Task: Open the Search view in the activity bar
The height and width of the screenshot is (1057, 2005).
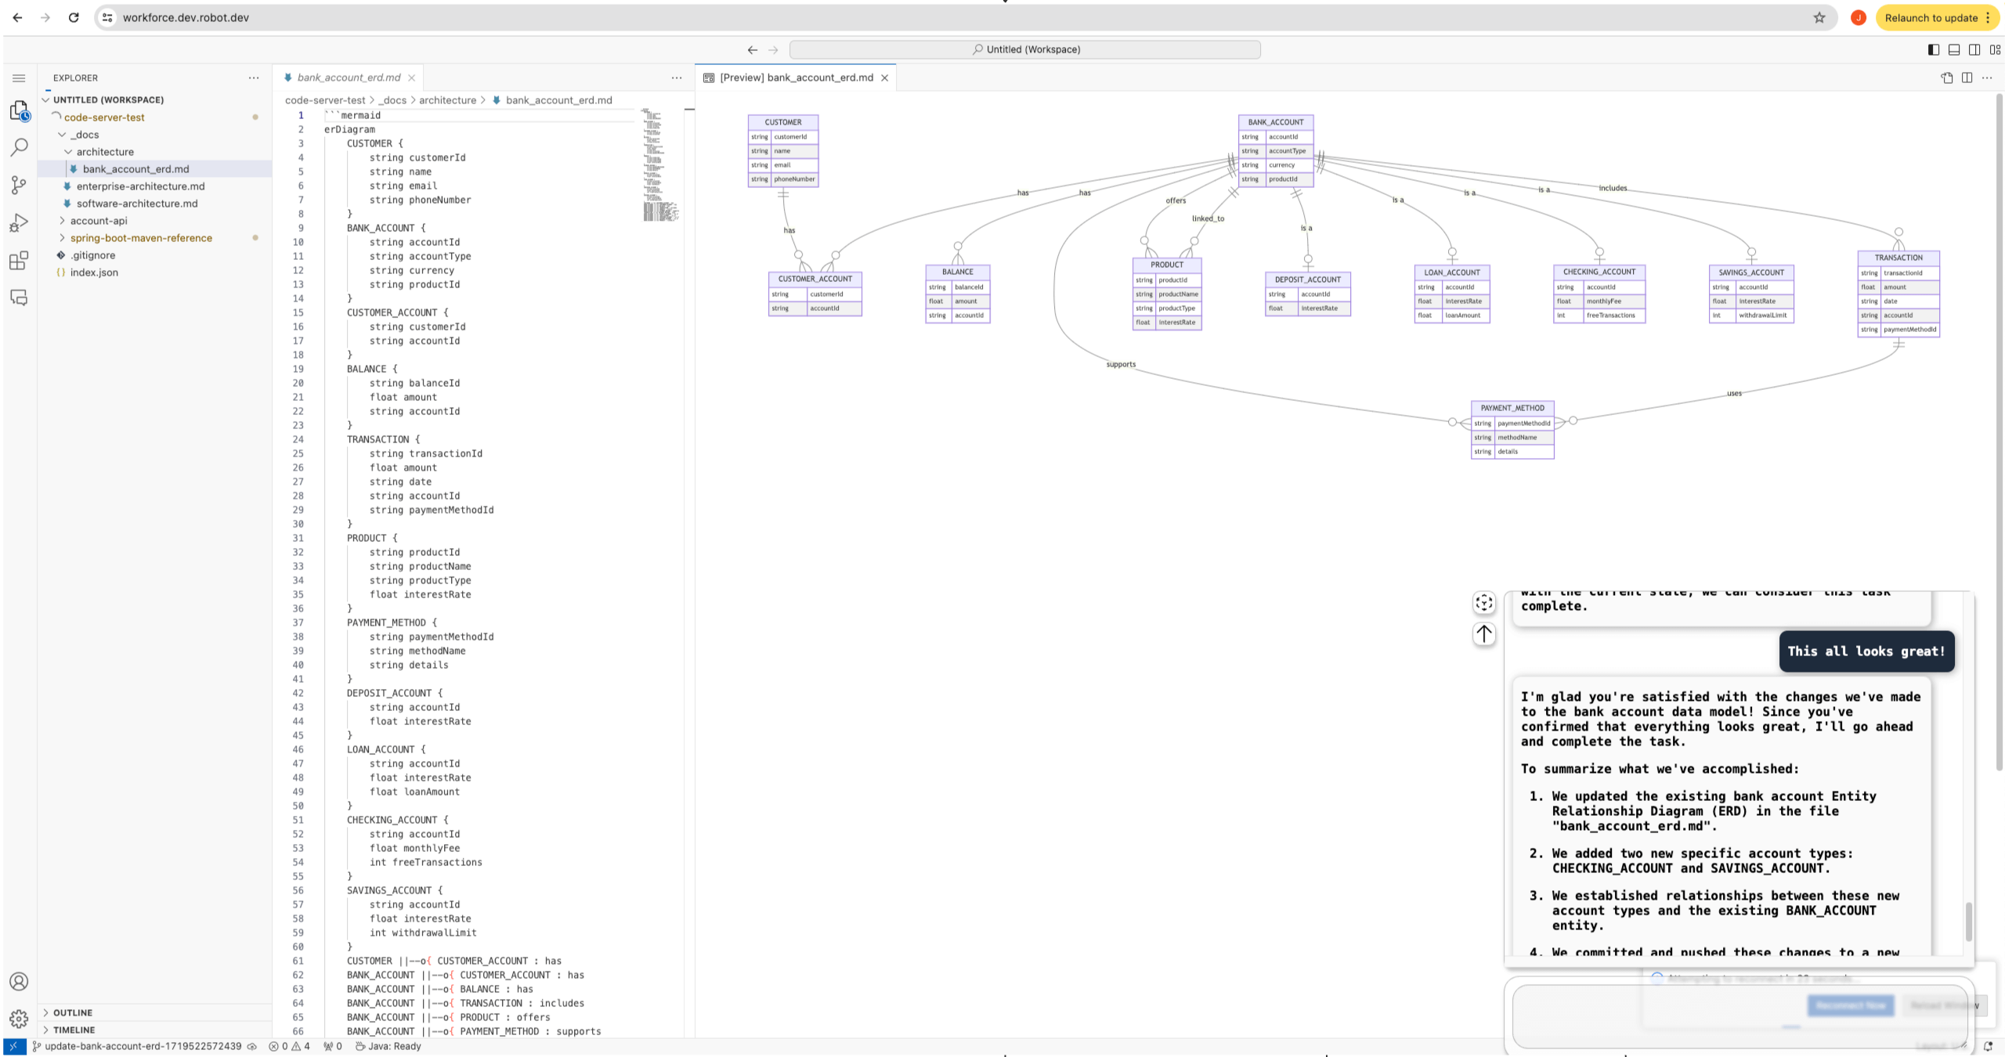Action: point(19,147)
